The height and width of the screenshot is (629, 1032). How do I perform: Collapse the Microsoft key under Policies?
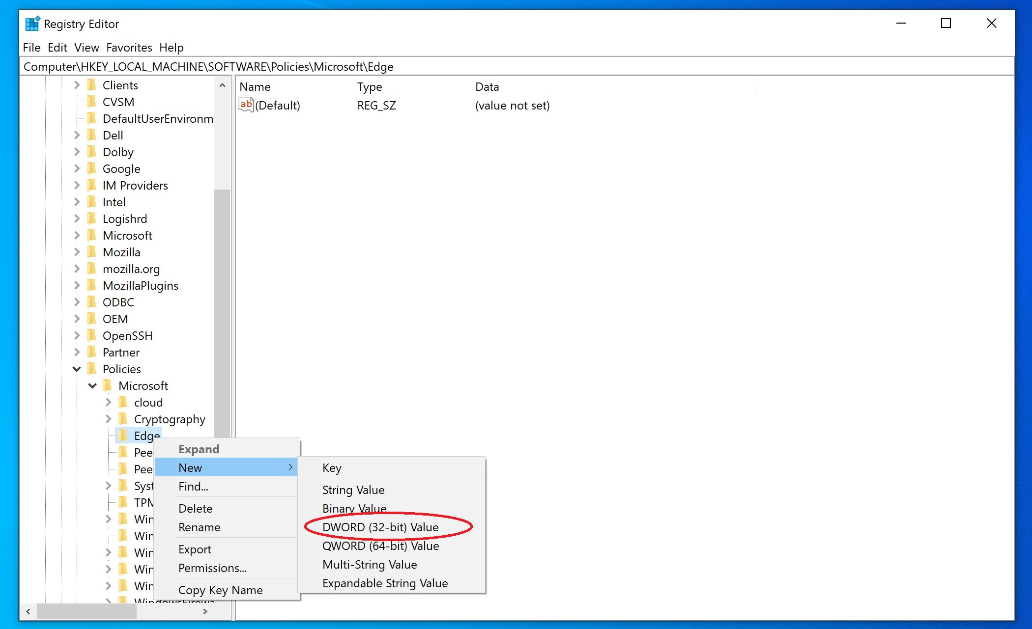click(x=92, y=385)
